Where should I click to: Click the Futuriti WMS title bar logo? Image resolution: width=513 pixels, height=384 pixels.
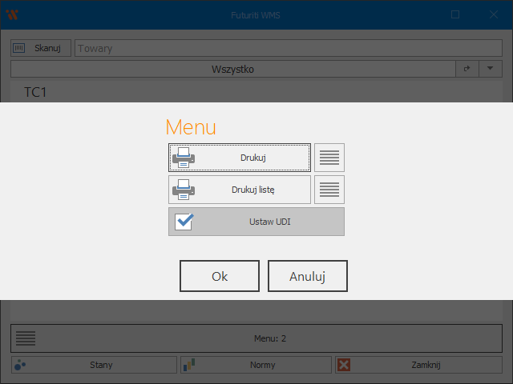pyautogui.click(x=12, y=14)
